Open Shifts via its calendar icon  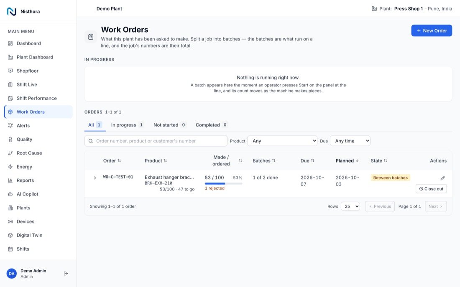point(10,249)
